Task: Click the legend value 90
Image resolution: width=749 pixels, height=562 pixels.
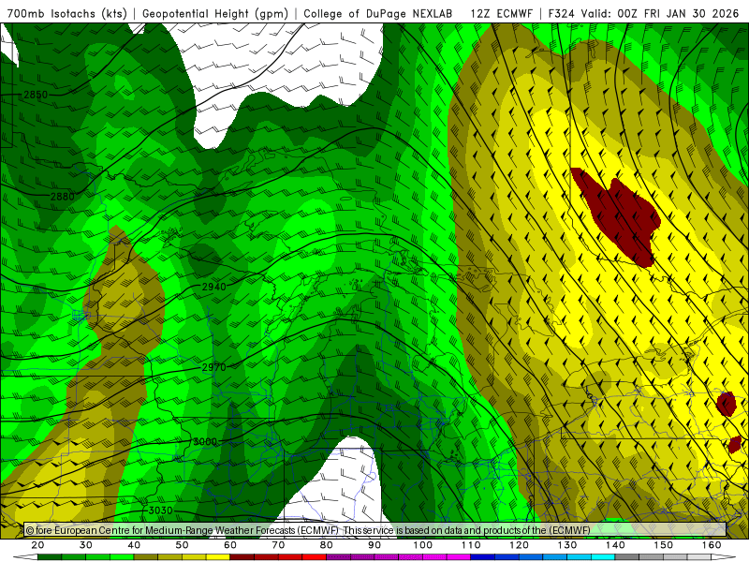Action: (374, 545)
